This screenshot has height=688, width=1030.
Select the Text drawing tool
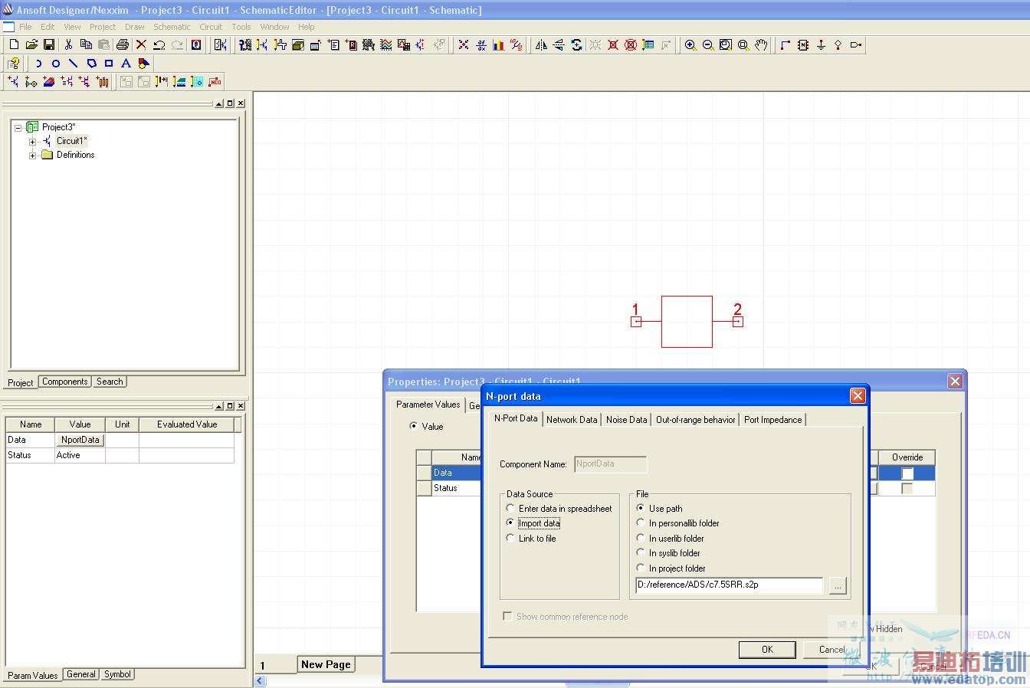tap(126, 64)
